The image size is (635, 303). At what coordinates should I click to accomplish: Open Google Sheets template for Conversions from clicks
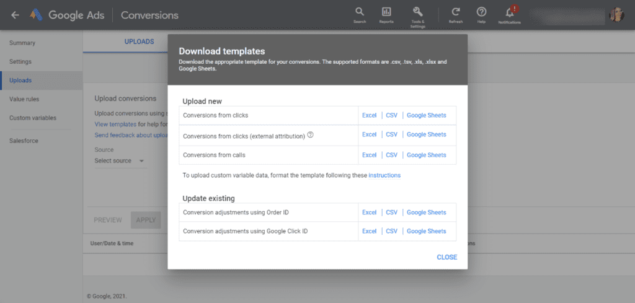[x=427, y=115]
